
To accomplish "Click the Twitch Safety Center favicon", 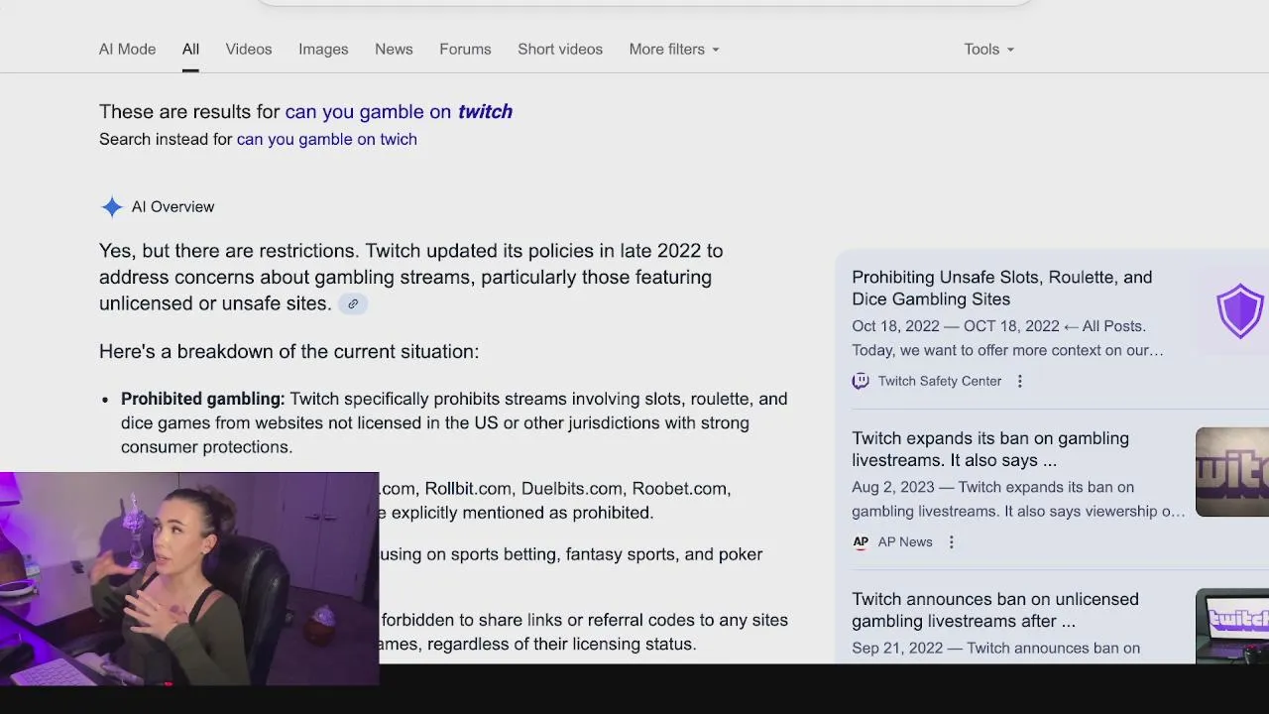I will (861, 381).
